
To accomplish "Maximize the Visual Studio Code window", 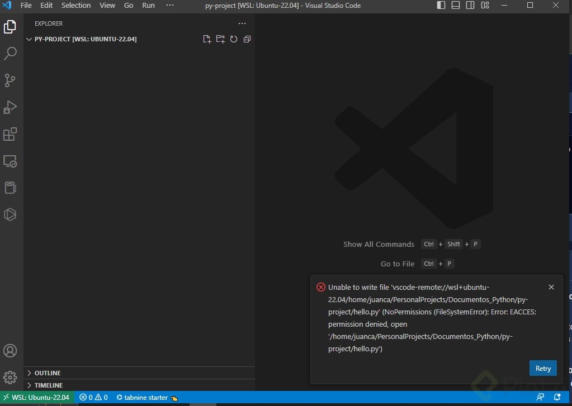I will coord(530,5).
